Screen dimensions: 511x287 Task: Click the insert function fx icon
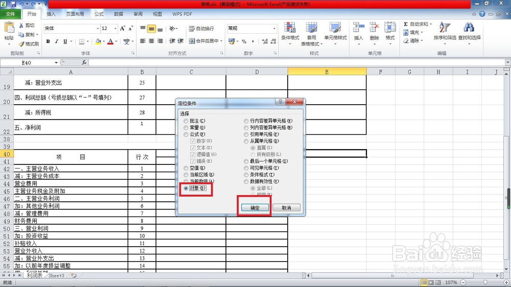pos(84,62)
